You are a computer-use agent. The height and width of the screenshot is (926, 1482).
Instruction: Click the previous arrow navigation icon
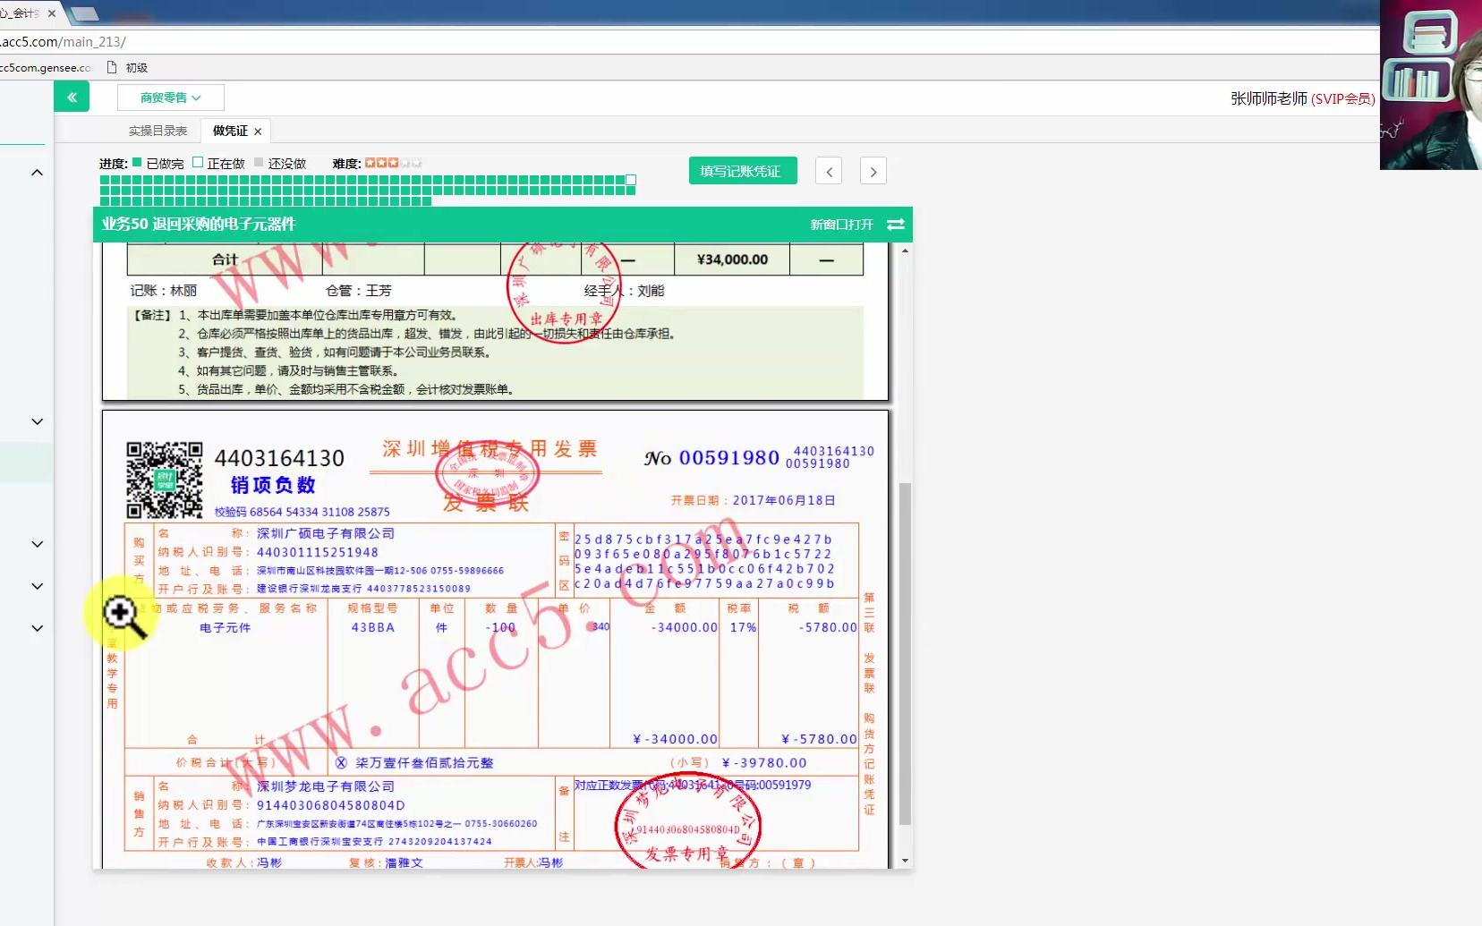click(830, 171)
